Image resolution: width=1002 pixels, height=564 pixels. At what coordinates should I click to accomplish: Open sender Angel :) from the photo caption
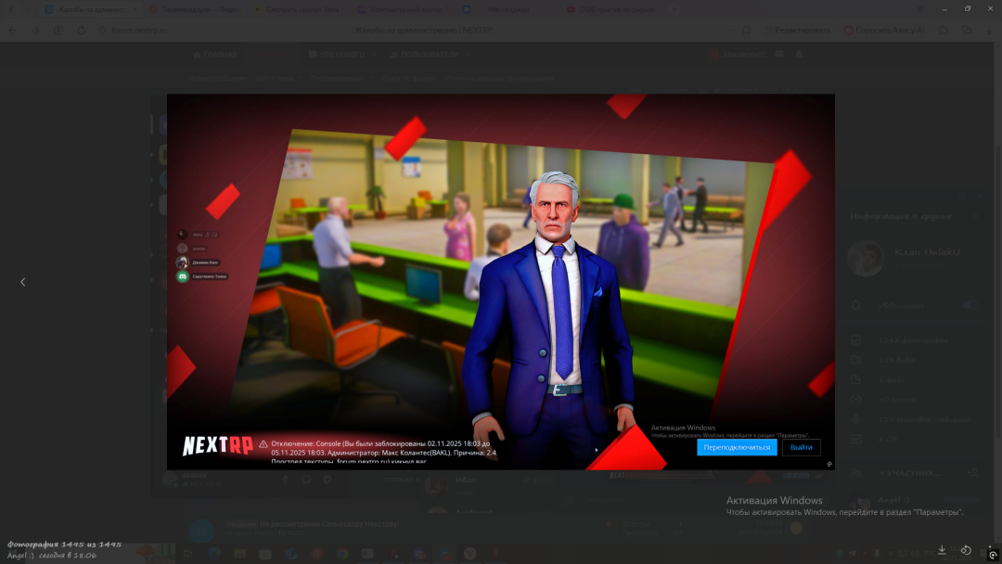point(20,556)
